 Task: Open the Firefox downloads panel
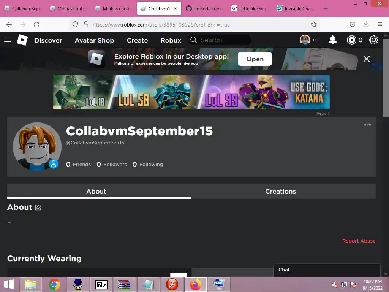pos(366,25)
